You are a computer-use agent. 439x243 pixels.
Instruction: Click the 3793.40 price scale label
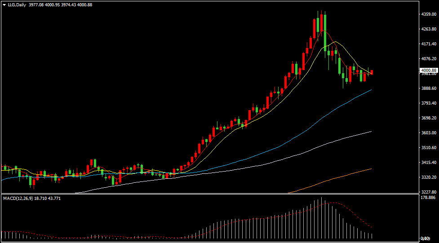coord(428,103)
